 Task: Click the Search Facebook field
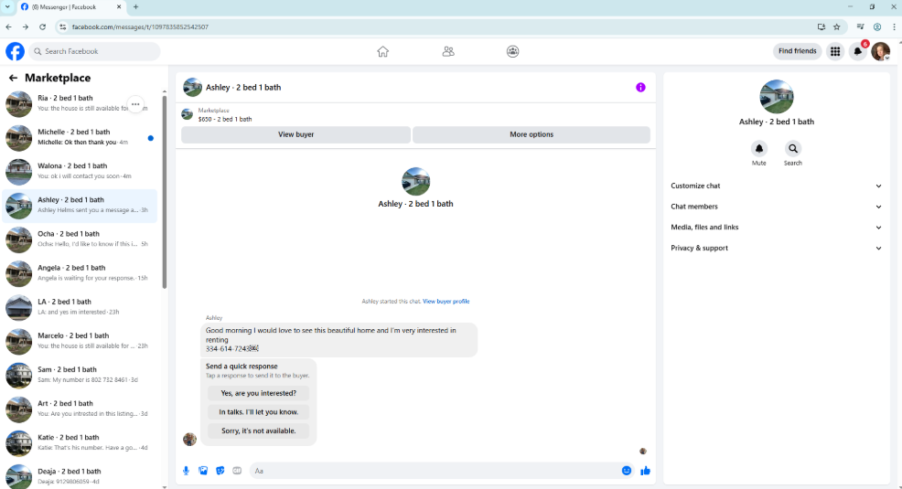tap(95, 51)
